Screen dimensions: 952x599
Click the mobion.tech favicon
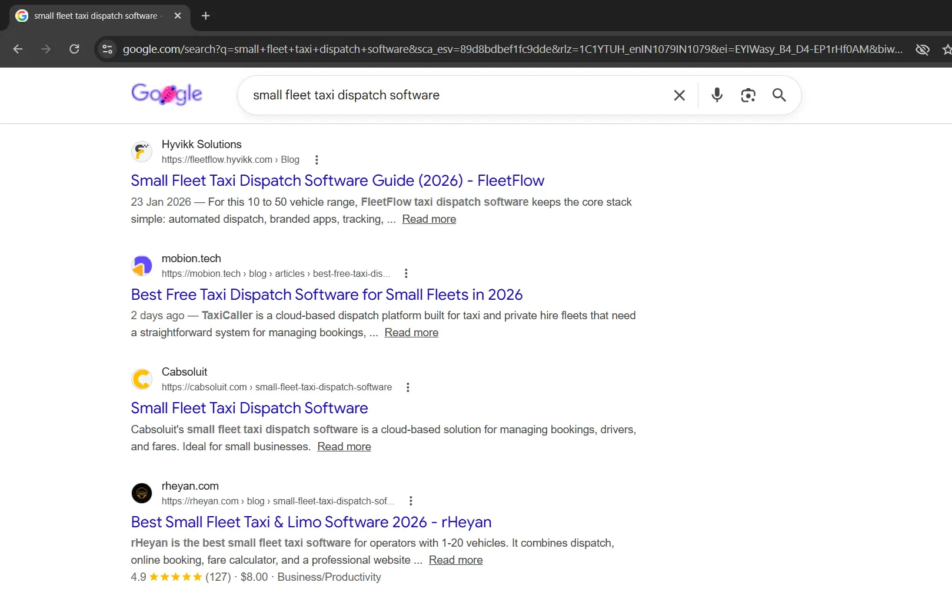pos(142,266)
